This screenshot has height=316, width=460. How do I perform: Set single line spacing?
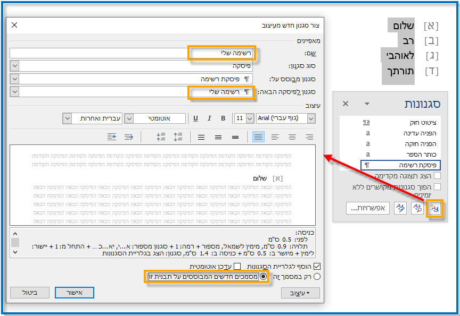pos(235,137)
